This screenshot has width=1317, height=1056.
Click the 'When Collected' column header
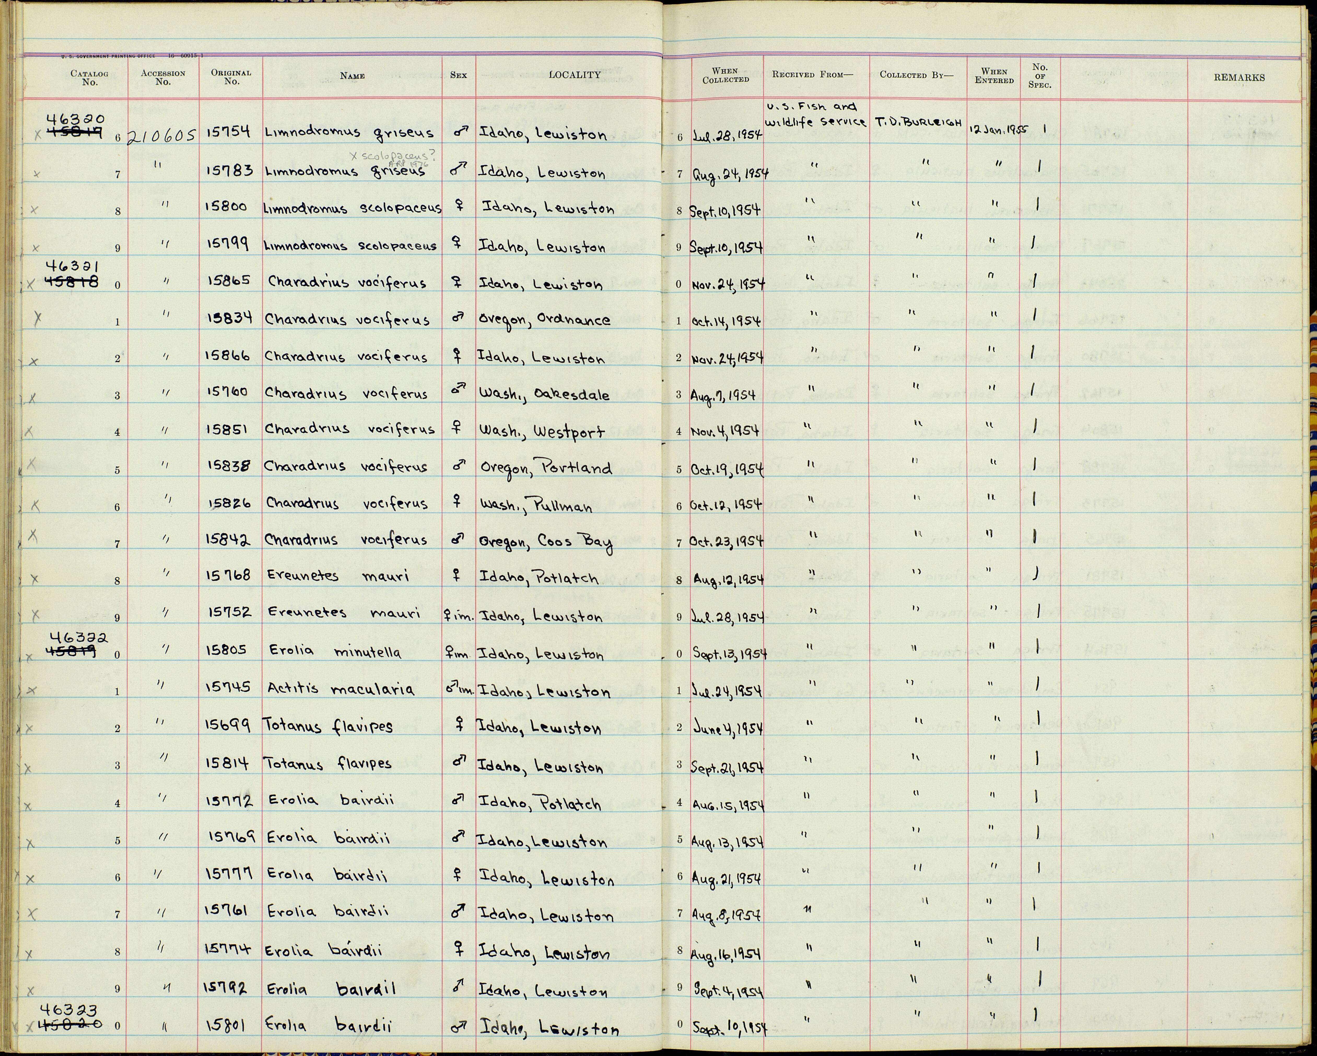point(726,75)
